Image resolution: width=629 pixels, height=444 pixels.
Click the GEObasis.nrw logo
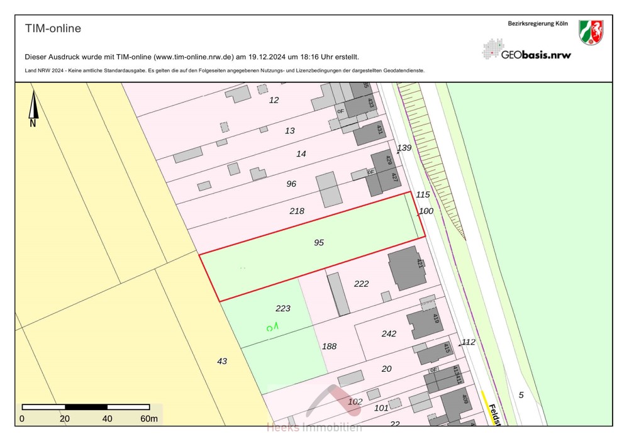click(526, 50)
